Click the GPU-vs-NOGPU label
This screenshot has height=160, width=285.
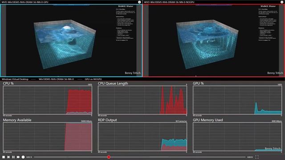tap(93, 79)
